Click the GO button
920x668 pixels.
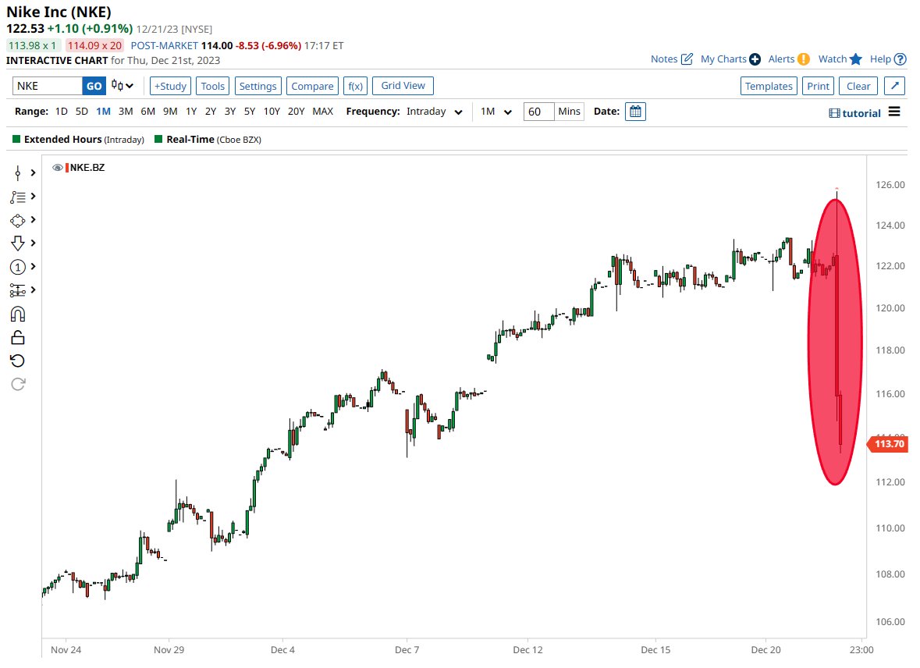94,86
